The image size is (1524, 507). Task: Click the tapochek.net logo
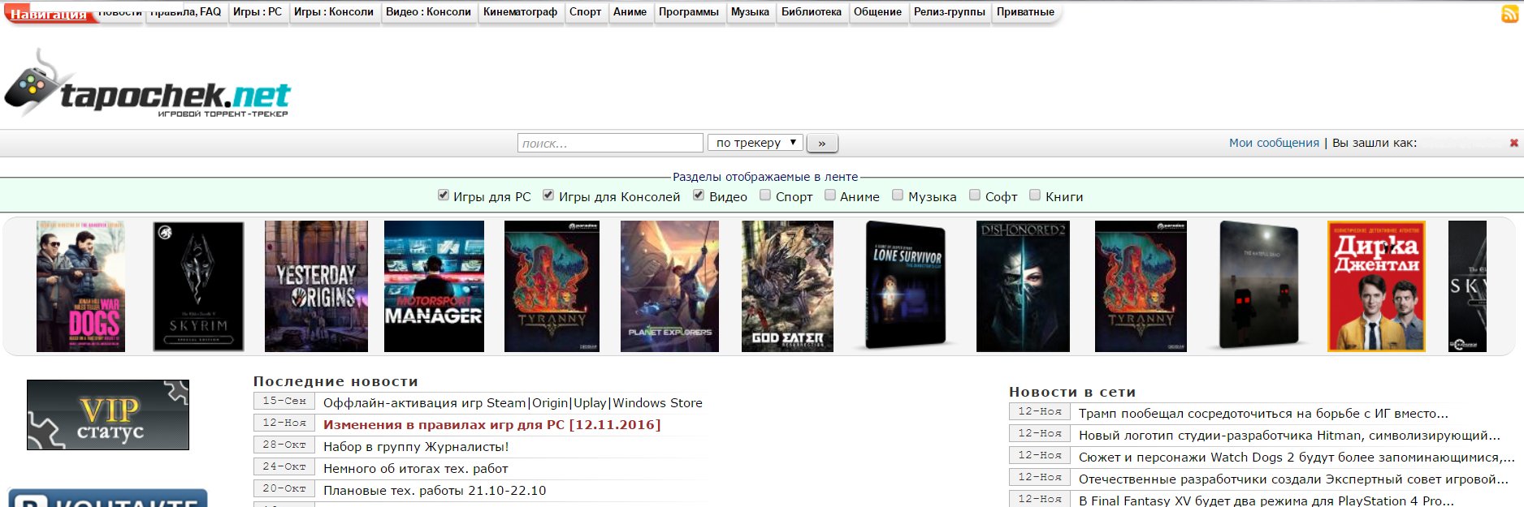tap(147, 84)
